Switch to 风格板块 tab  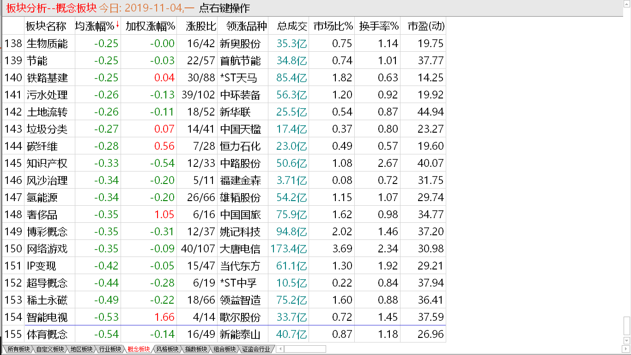tap(168, 349)
